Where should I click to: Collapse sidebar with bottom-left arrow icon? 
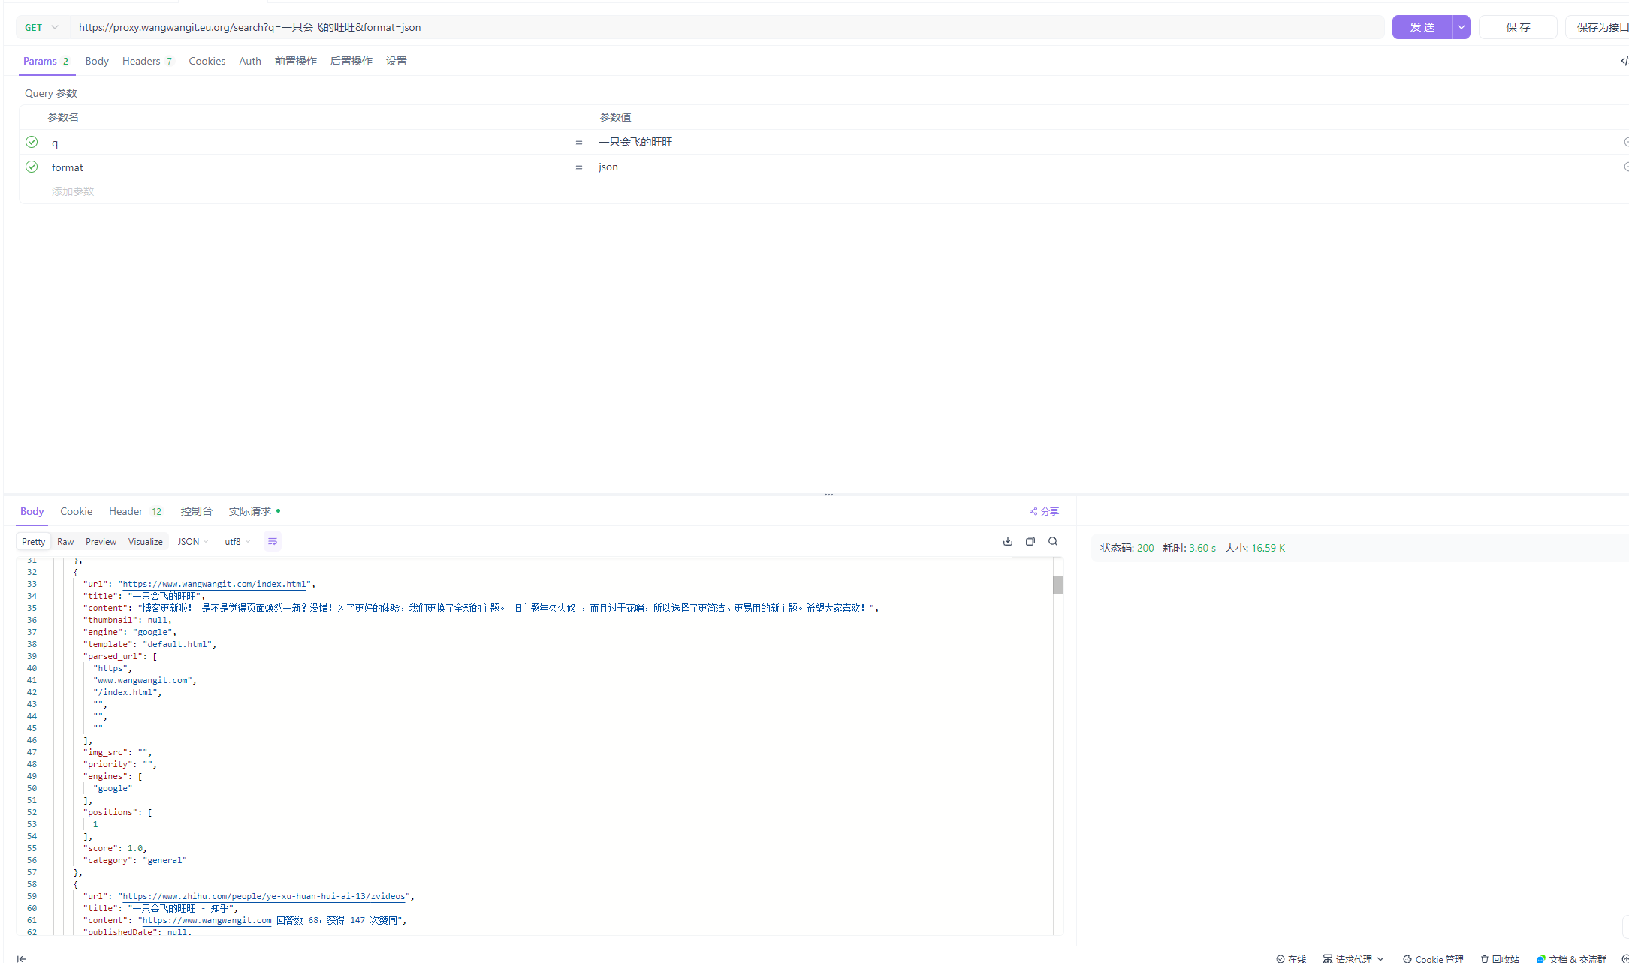[x=21, y=958]
